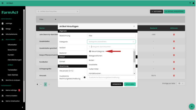The height and width of the screenshot is (110, 196).
Task: Focus the Kategorie durchsuchen search field
Action: [111, 47]
